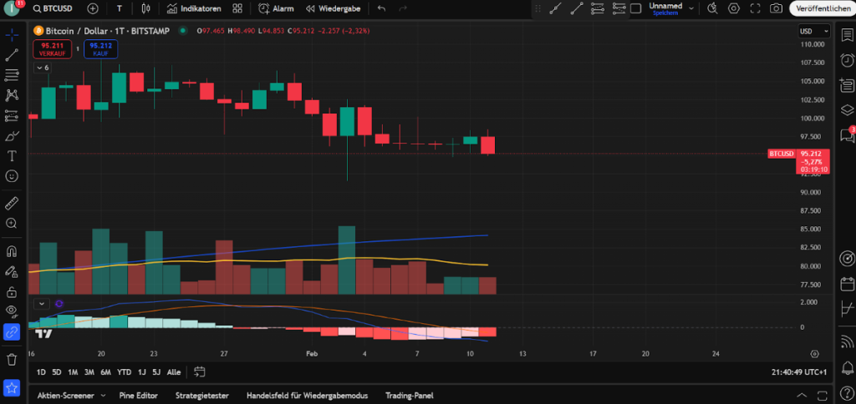
Task: Open the BTCUSD symbol search
Action: 51,8
